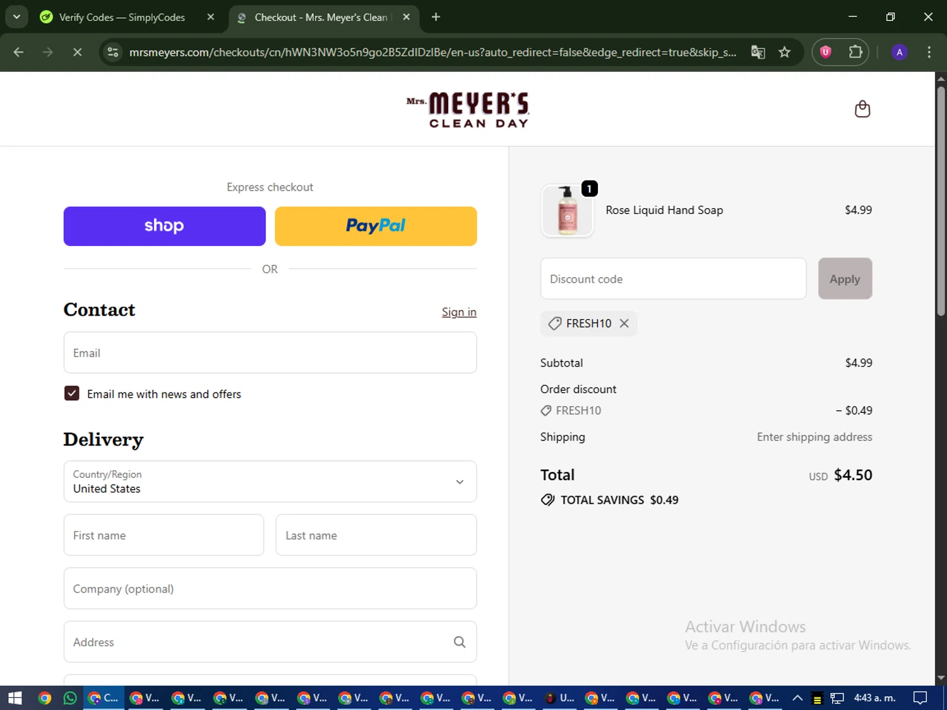Click the Address input field
The width and height of the screenshot is (947, 710).
click(270, 642)
